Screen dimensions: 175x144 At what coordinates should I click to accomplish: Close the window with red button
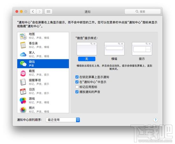pos(17,11)
